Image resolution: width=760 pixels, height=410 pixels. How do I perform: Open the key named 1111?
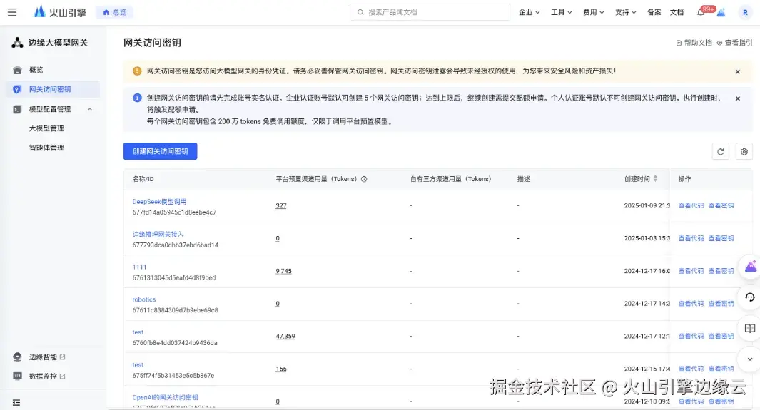139,267
